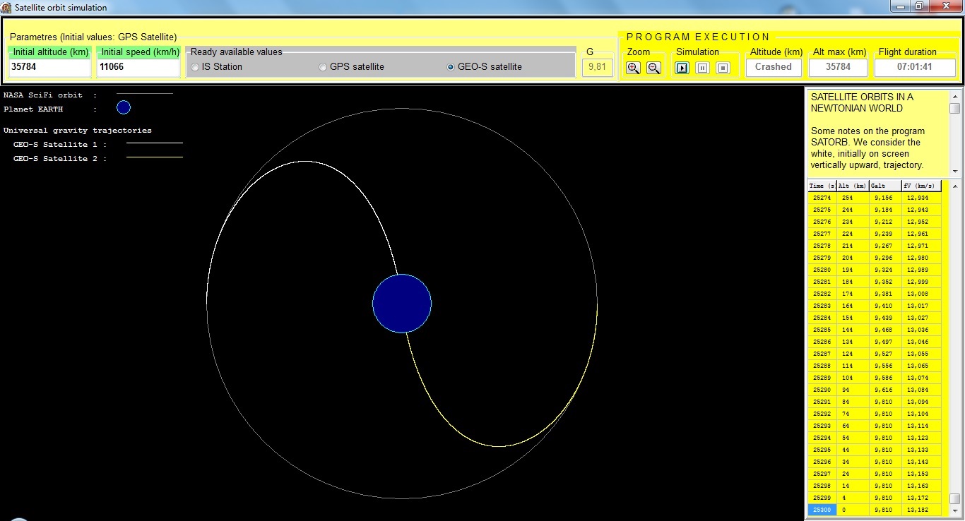Select the GEO-S satellite radio button
Image resolution: width=965 pixels, height=521 pixels.
tap(450, 67)
